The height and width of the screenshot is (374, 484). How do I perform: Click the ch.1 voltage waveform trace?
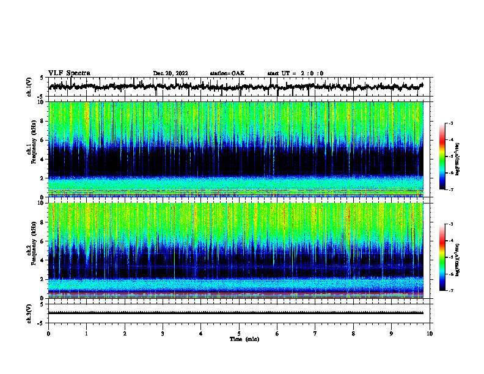[x=236, y=87]
